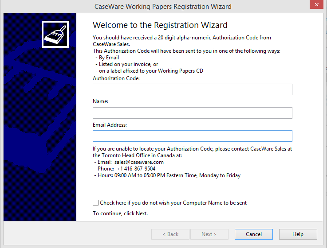Click the disabled < Back button
Image resolution: width=327 pixels, height=248 pixels.
tap(170, 234)
